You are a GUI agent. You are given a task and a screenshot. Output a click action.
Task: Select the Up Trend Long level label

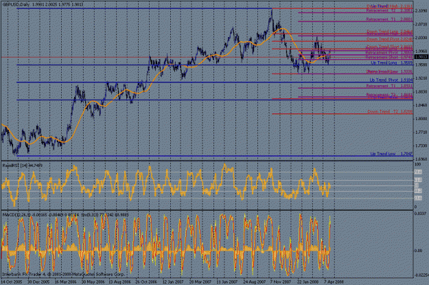point(391,62)
